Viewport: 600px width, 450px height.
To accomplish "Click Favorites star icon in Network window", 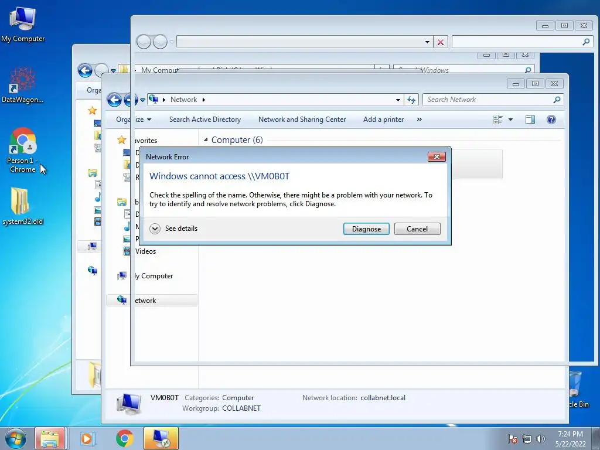I will coord(122,140).
